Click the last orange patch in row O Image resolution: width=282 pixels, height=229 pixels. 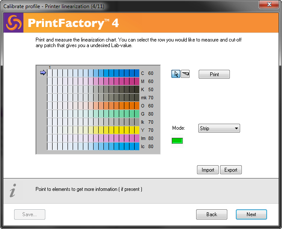137,106
